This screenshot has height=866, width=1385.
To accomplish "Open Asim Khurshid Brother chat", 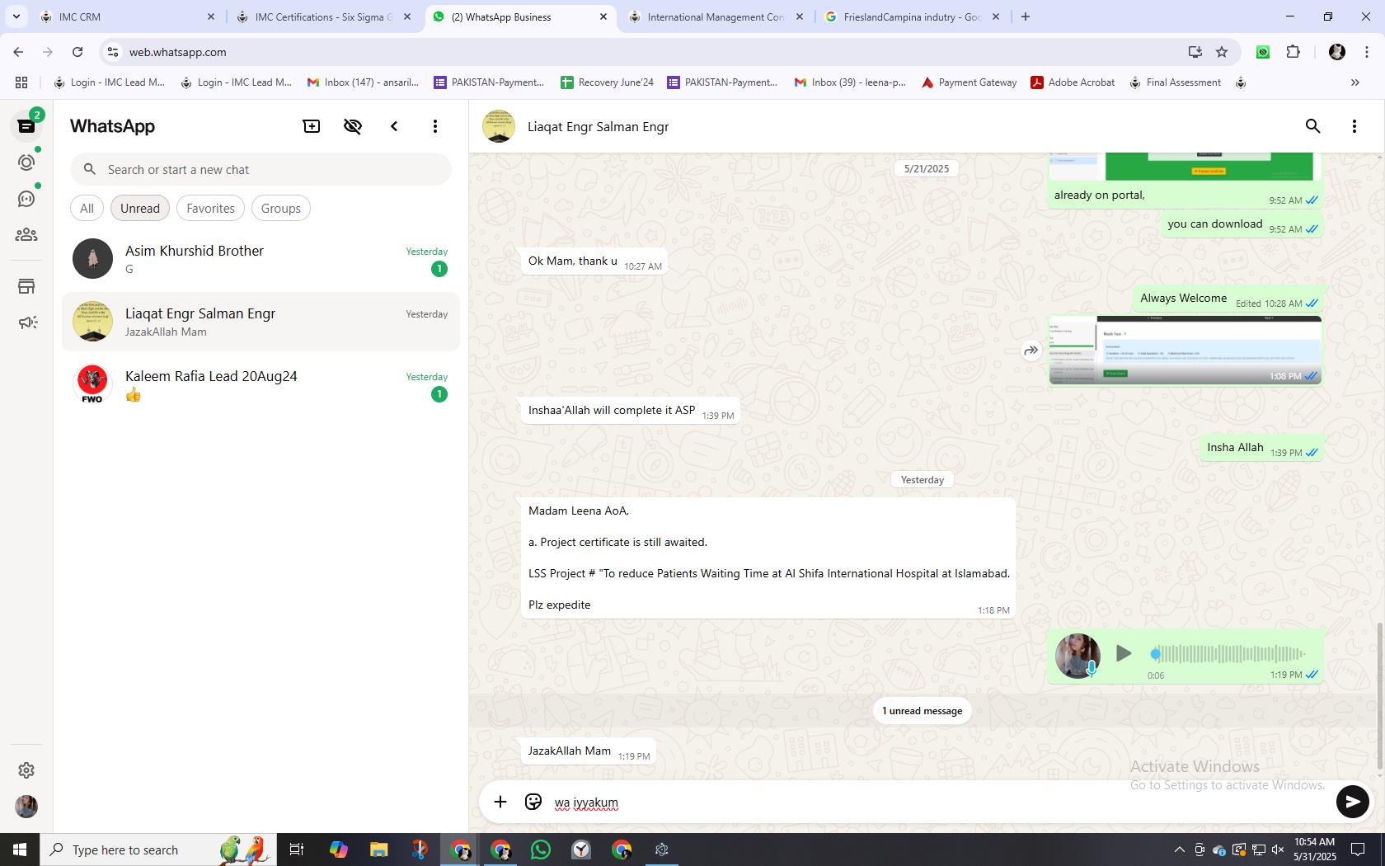I will [x=261, y=259].
